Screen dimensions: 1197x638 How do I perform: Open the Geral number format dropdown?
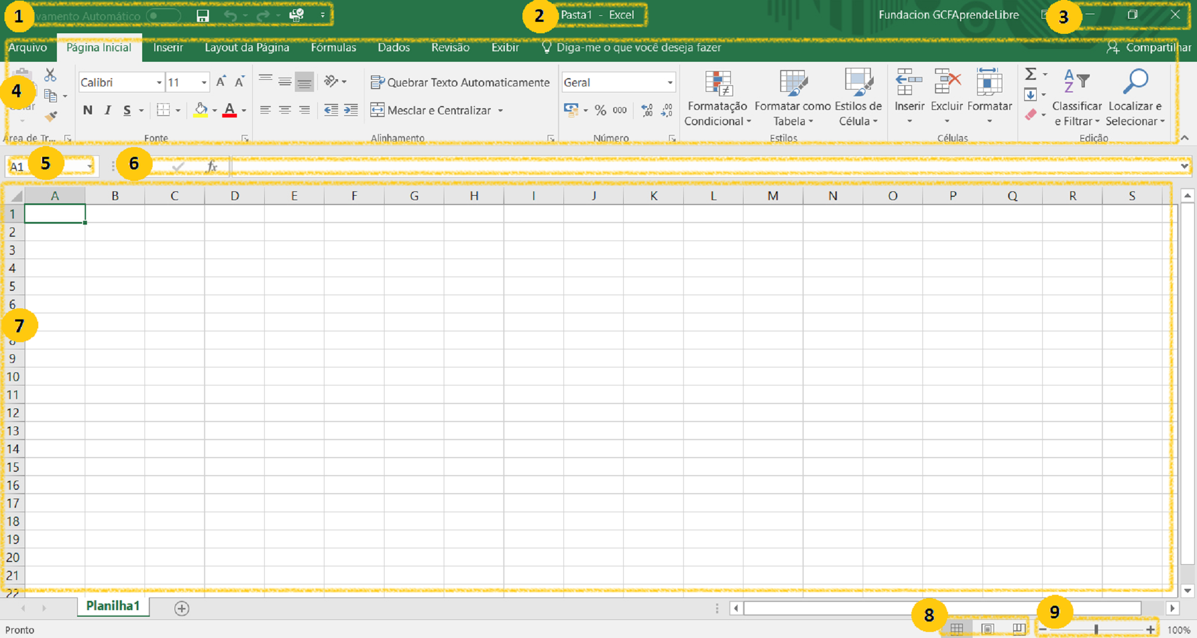click(670, 83)
